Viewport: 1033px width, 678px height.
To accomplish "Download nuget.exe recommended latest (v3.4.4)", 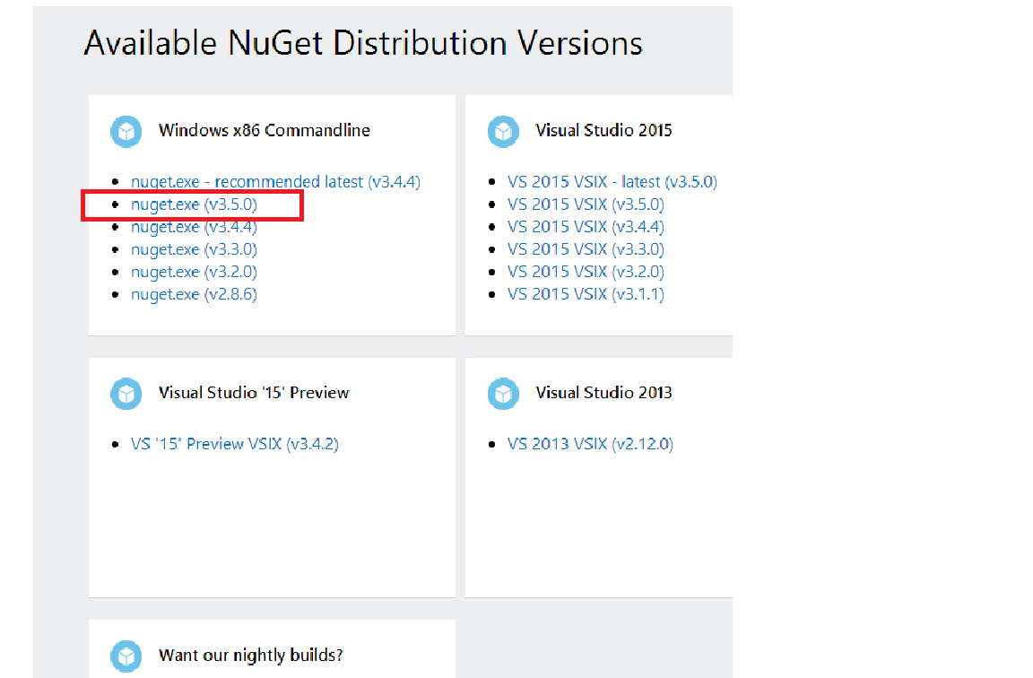I will click(x=275, y=182).
